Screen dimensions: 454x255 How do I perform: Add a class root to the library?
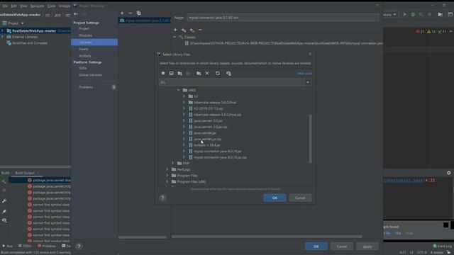click(x=175, y=30)
